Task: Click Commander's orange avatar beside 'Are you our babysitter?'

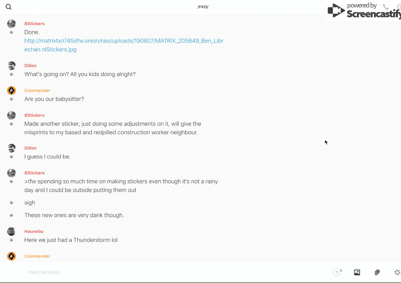Action: pyautogui.click(x=11, y=91)
